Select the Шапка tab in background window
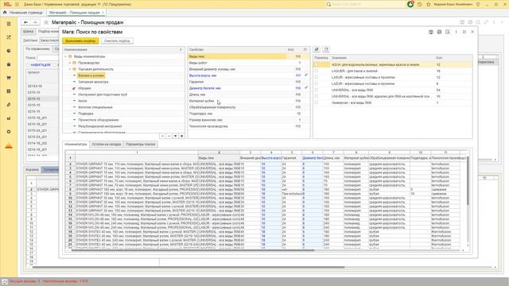Screen dimensions: 509x286 coord(29,32)
